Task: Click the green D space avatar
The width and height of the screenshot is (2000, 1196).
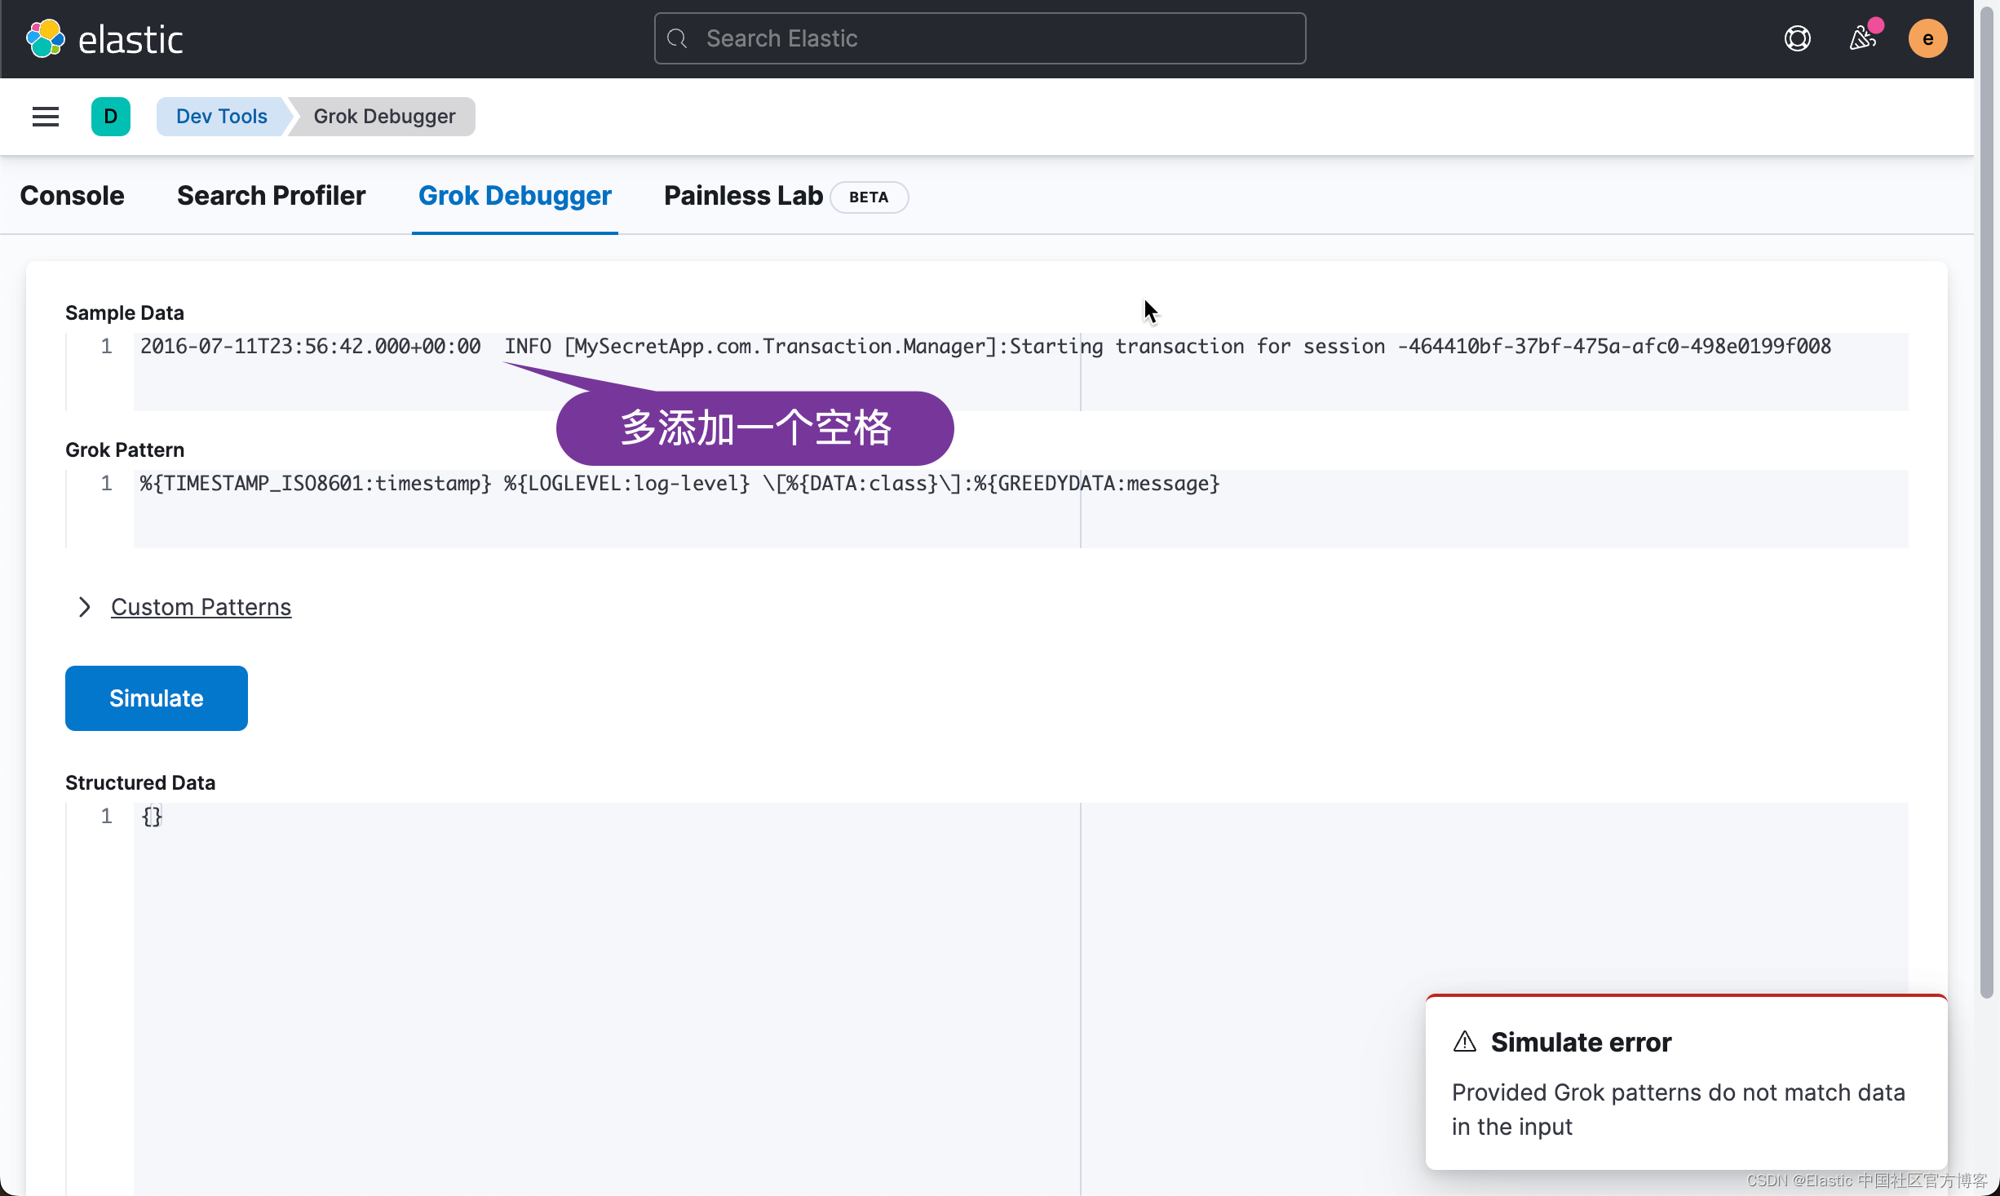Action: coord(111,117)
